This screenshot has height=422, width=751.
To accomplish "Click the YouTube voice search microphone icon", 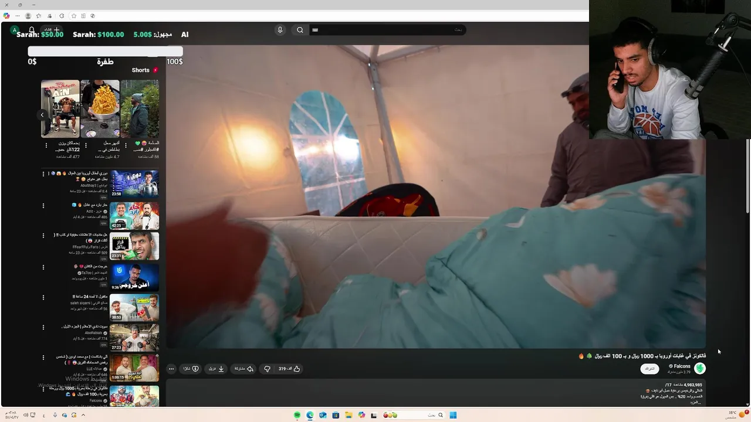I will pyautogui.click(x=280, y=30).
